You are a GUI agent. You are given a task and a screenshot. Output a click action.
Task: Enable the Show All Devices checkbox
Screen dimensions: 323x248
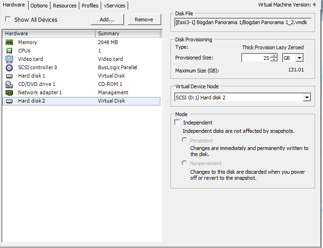(x=8, y=20)
